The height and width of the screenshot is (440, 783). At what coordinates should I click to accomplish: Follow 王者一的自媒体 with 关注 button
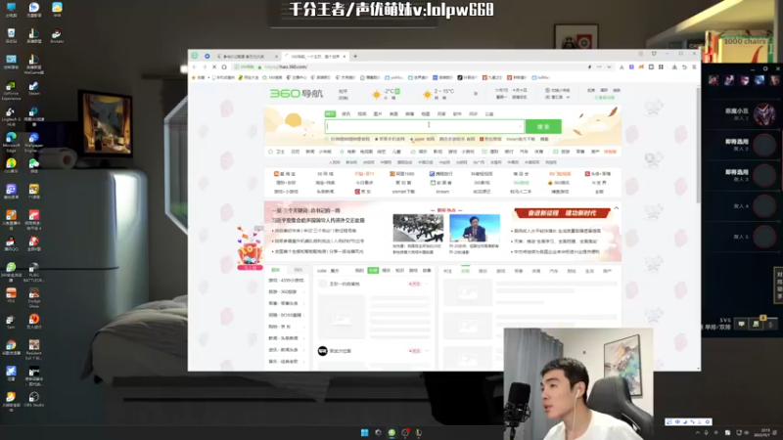click(x=414, y=284)
